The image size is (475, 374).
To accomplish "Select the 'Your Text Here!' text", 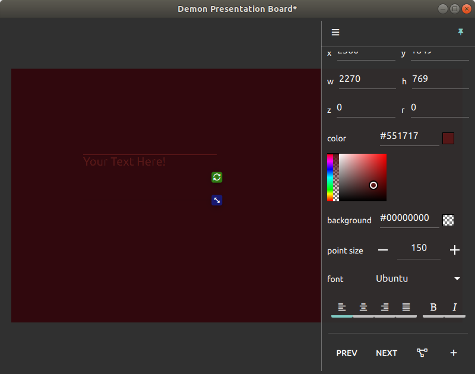I will (x=125, y=161).
